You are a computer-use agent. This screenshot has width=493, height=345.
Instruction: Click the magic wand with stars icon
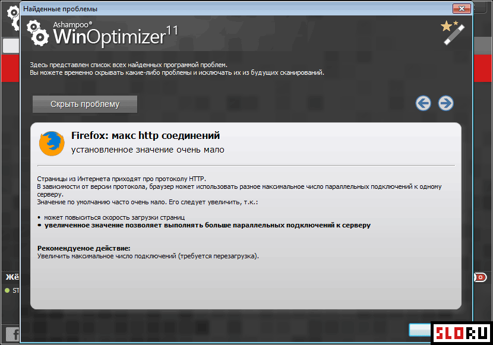point(453,33)
